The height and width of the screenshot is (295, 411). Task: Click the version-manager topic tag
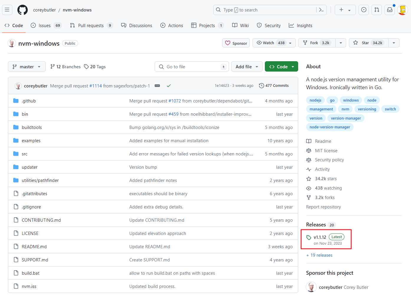tap(346, 118)
